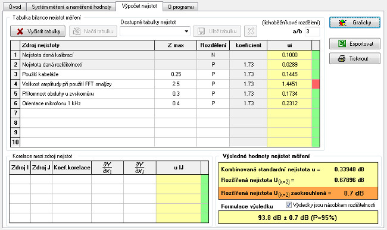Viewport: 387px width, 230px height.
Task: Select the Použití kabeláže cell
Action: [87, 74]
